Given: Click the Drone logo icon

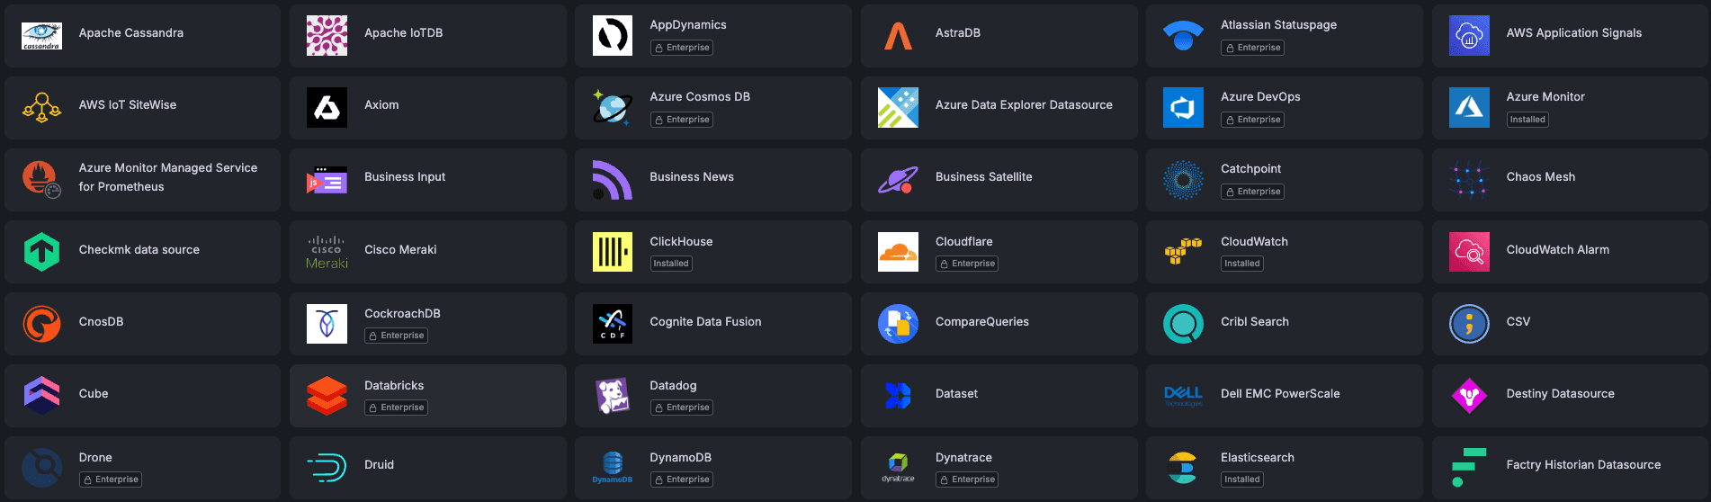Looking at the screenshot, I should (41, 468).
